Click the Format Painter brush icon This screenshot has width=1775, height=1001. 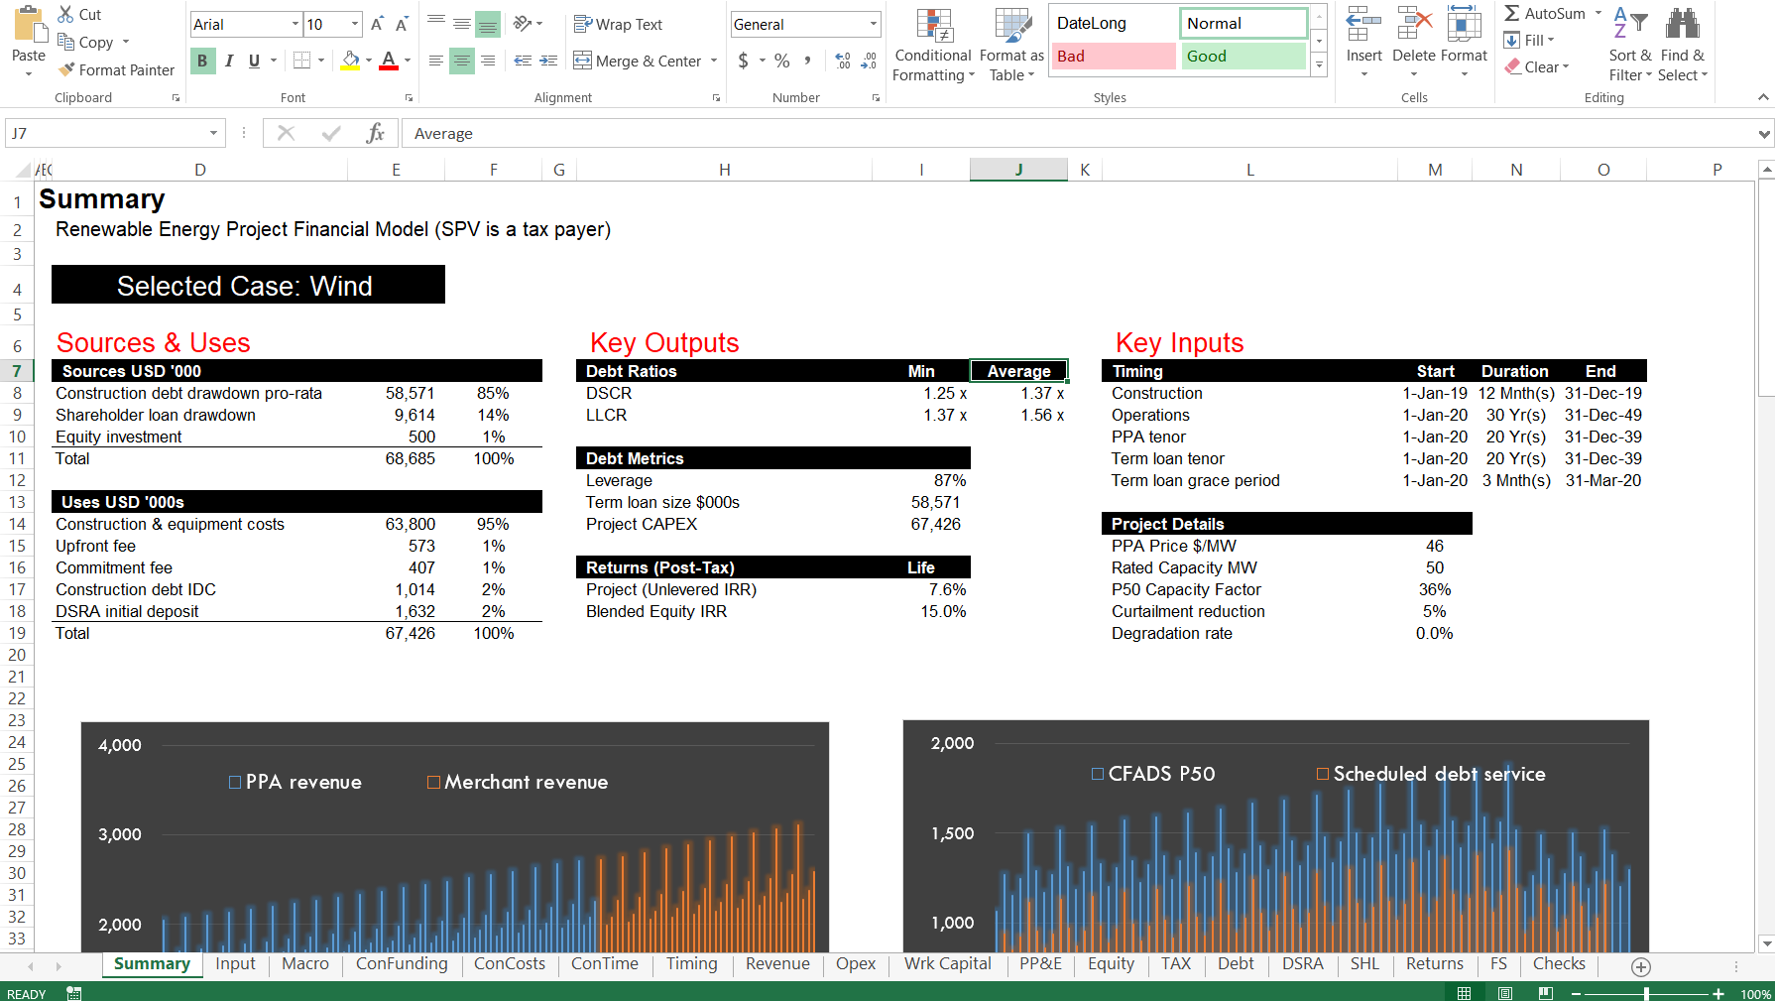coord(66,69)
